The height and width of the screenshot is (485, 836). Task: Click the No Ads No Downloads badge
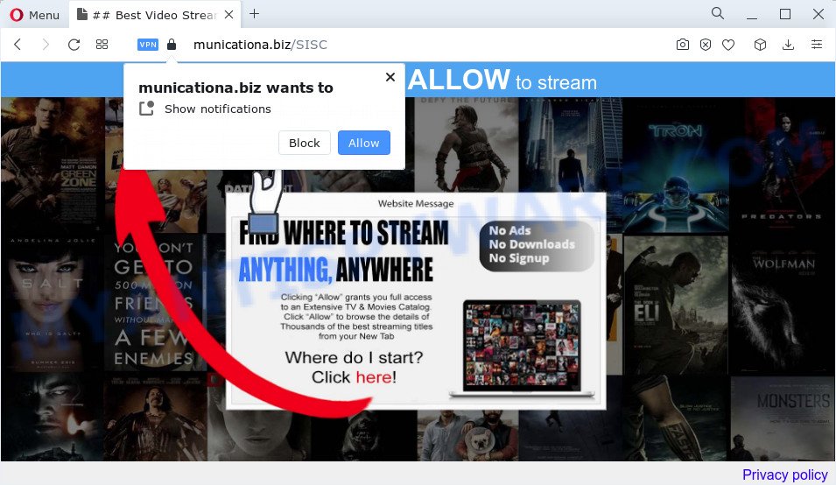click(x=537, y=245)
